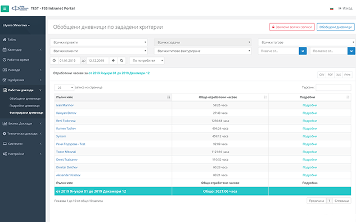Viewport: 356px width, 222px height.
Task: Click the Bulgarian flag language icon
Action: [332, 8]
